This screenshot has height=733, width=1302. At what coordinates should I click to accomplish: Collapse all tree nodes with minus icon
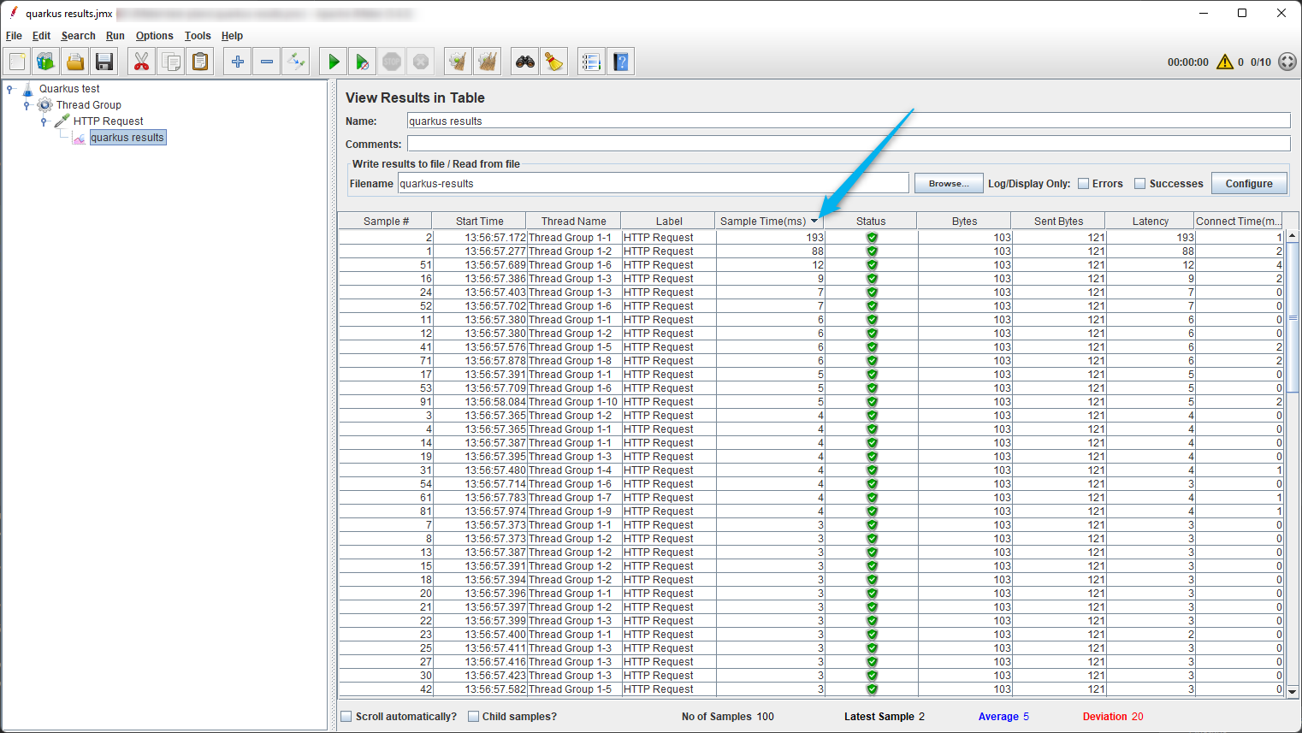pos(267,62)
